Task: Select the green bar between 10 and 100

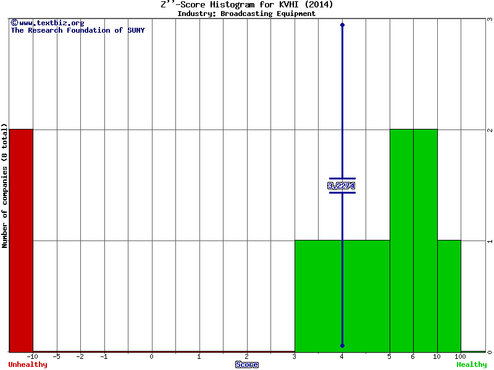Action: click(x=449, y=296)
